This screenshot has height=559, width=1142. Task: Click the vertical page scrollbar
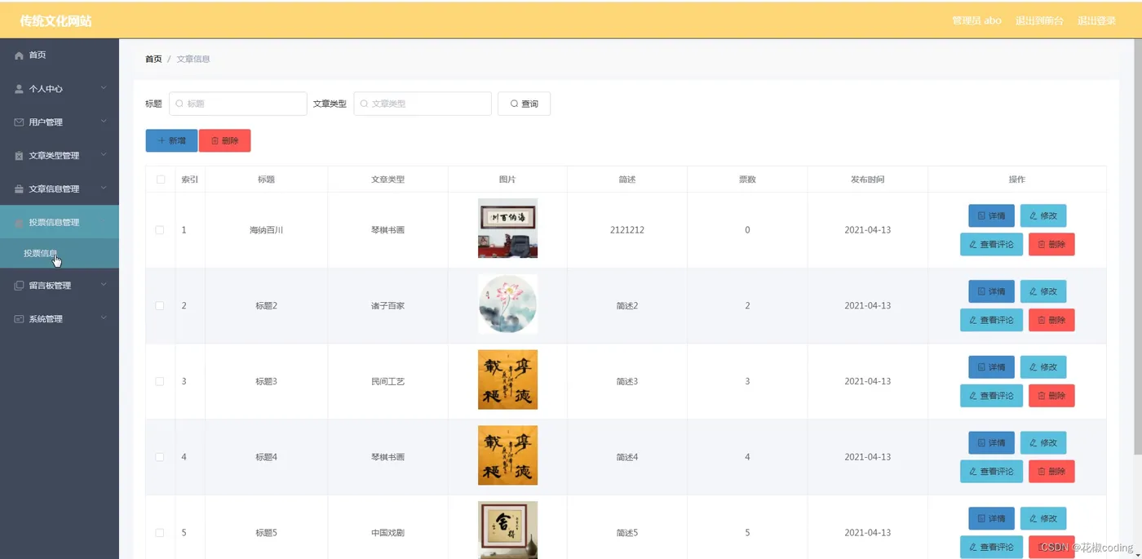coord(1138,245)
